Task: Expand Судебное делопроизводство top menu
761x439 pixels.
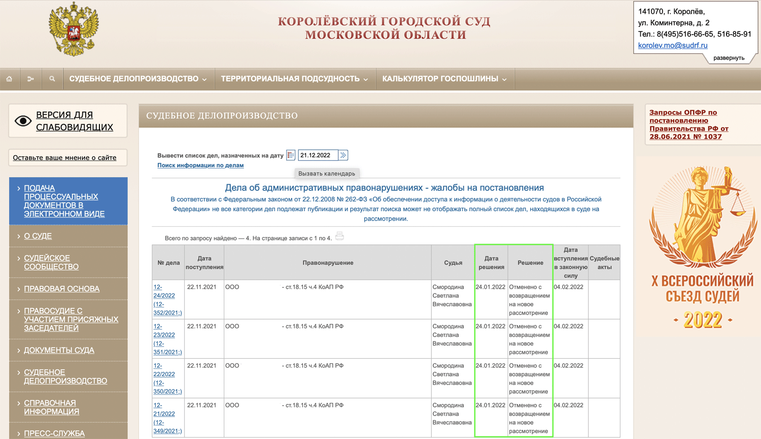Action: pos(138,79)
